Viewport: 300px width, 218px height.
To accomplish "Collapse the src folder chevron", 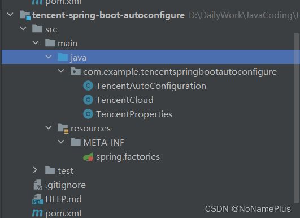I will 23,29.
